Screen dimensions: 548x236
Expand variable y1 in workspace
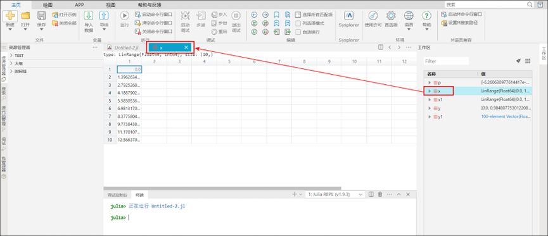click(430, 116)
